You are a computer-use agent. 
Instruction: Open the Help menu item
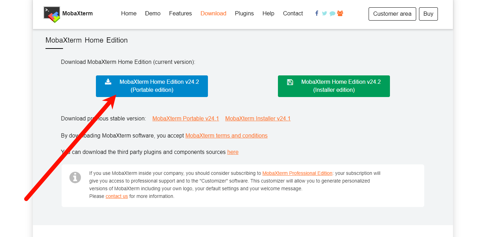tap(268, 14)
